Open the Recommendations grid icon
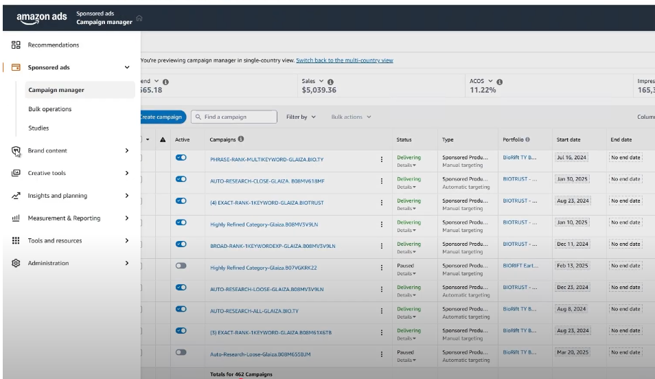 click(16, 45)
